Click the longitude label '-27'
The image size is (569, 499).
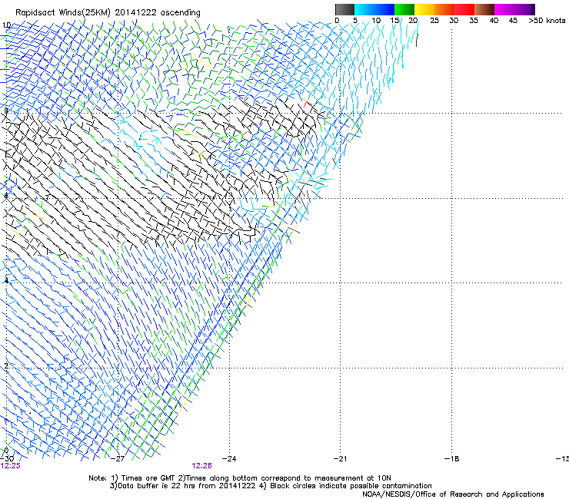118,459
